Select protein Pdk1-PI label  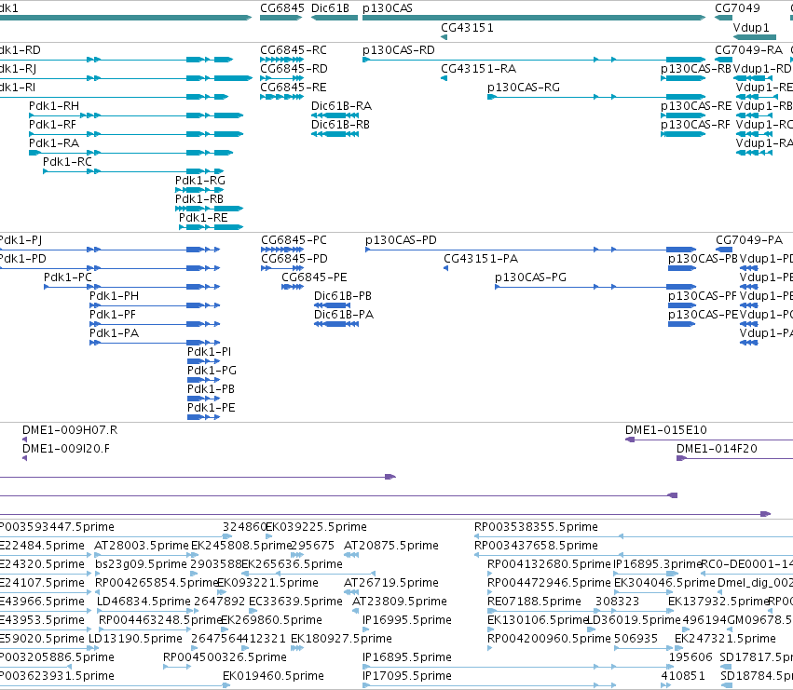209,352
